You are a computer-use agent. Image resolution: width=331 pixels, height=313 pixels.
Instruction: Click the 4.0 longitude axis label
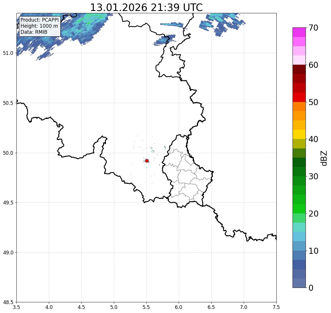49,307
